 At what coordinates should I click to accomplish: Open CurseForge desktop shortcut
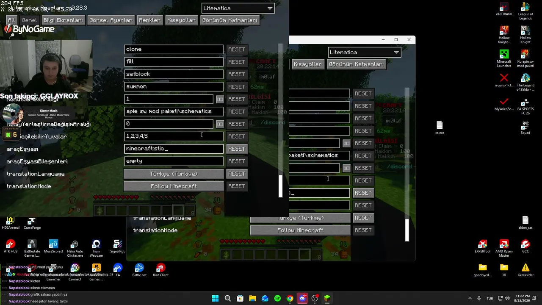point(32,223)
